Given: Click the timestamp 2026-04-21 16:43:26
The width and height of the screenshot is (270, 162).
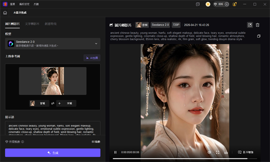Looking at the screenshot, I should tap(197, 25).
